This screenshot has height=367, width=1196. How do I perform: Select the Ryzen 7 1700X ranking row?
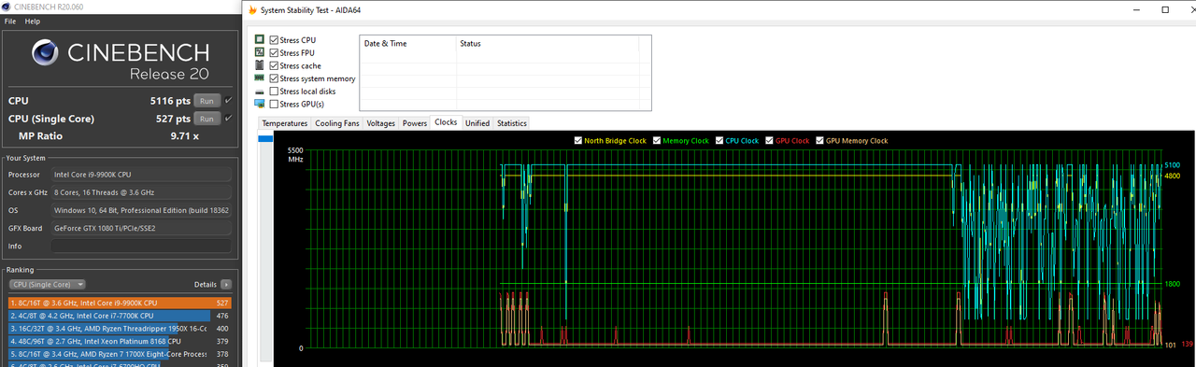[x=120, y=354]
